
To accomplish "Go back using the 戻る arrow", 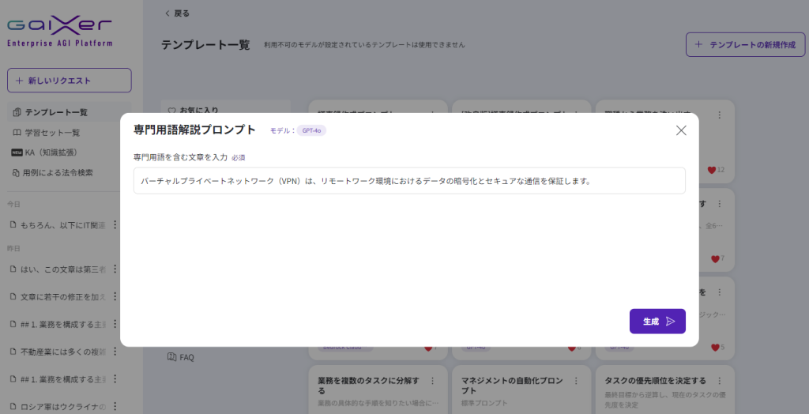I will point(177,13).
